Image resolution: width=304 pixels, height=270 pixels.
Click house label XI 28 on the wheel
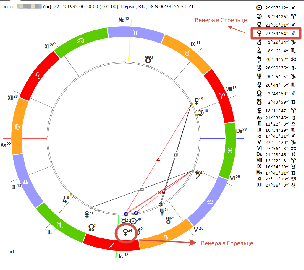point(49,46)
